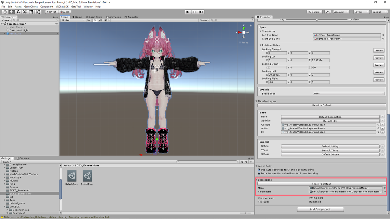The height and width of the screenshot is (219, 390).
Task: Preview the Looking Up rotation
Action: (379, 58)
